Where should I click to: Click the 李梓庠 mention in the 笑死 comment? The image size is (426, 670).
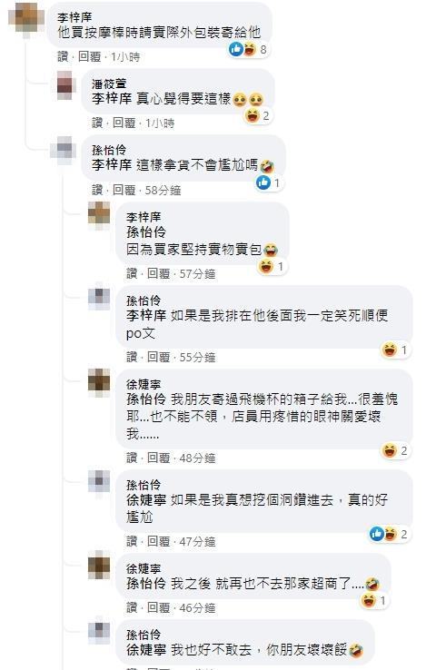pyautogui.click(x=146, y=315)
